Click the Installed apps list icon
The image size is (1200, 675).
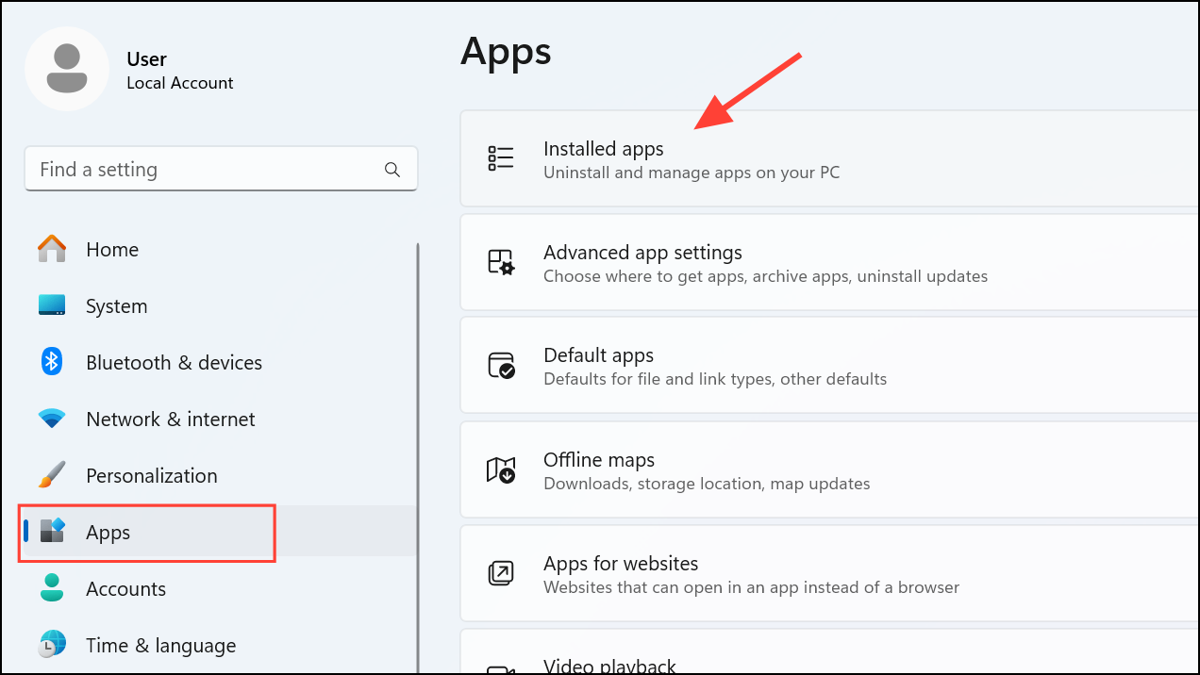(501, 158)
